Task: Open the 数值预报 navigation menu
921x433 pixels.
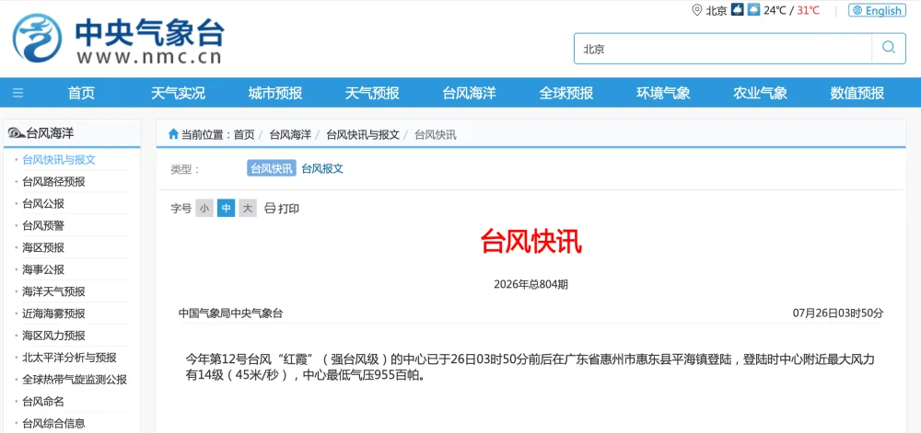Action: pyautogui.click(x=857, y=93)
